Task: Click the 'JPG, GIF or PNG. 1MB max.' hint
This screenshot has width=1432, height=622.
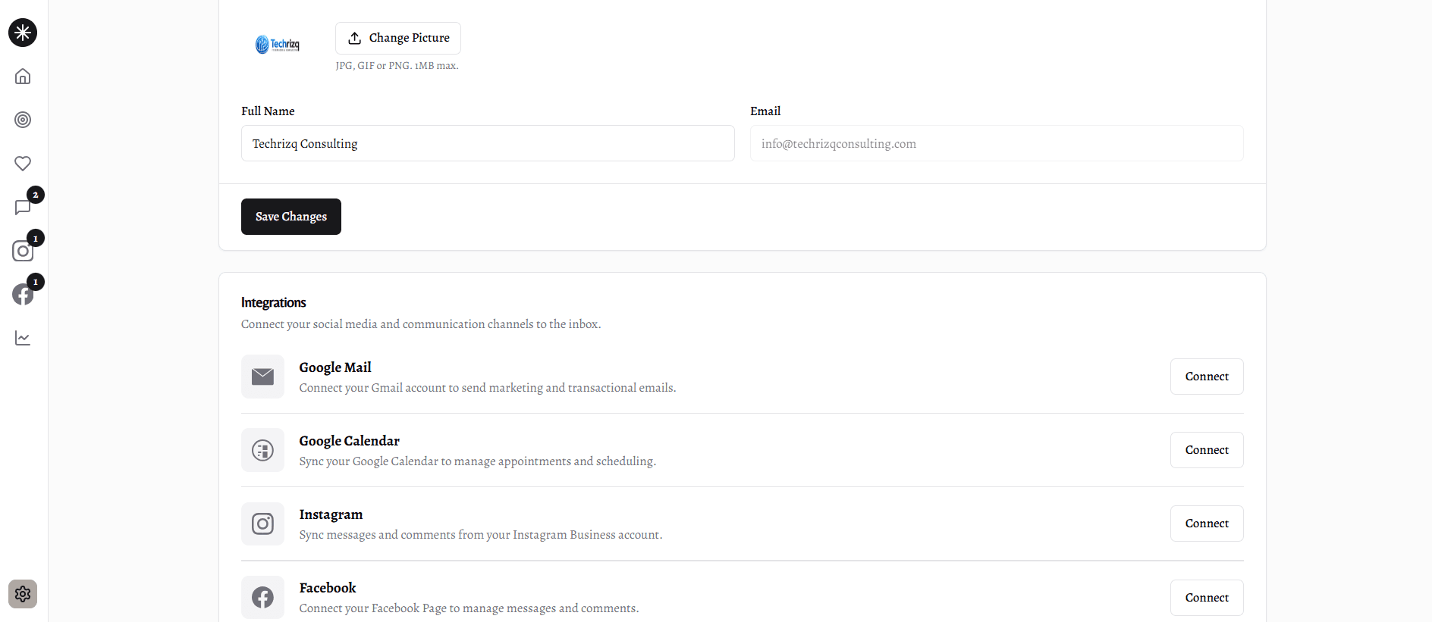Action: pyautogui.click(x=397, y=66)
